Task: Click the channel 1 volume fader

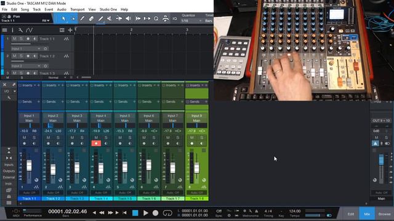Action: 29,165
